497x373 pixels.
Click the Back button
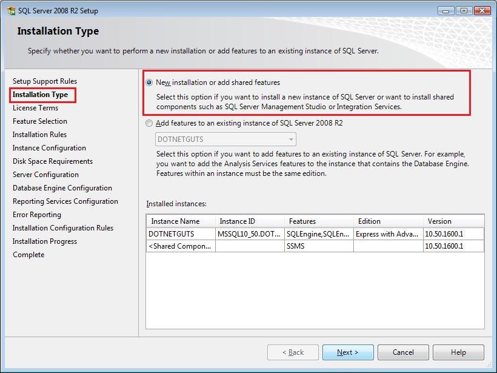pos(293,352)
